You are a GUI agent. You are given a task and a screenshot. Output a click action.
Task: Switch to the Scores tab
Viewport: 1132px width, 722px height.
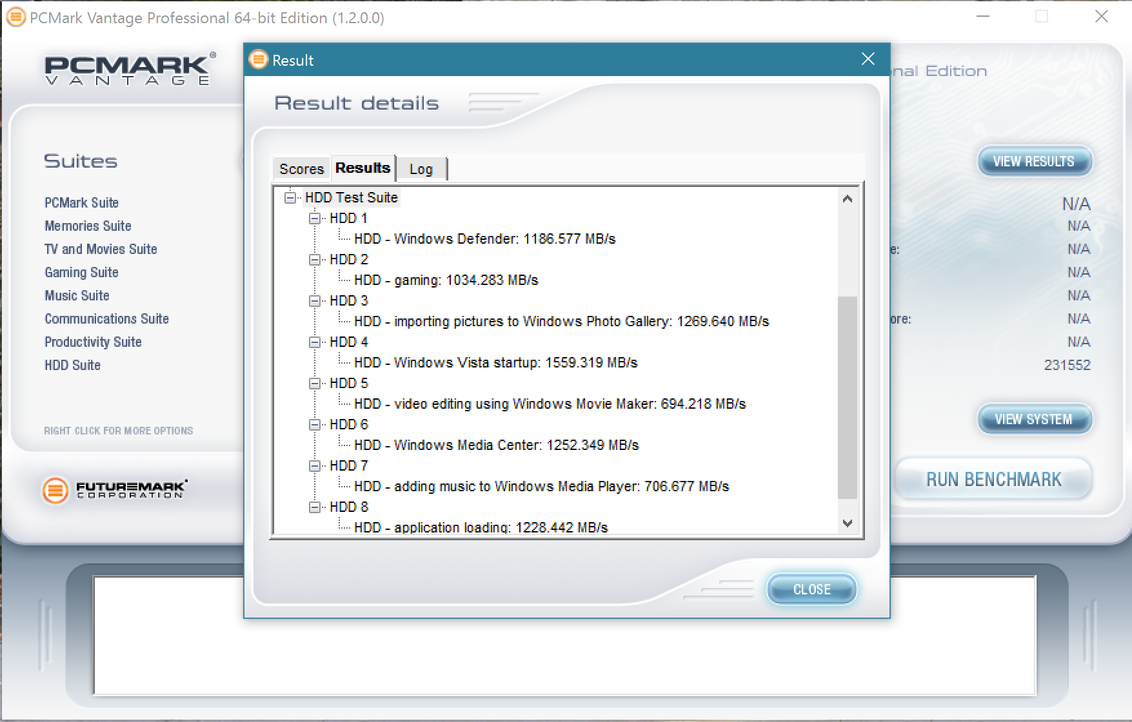pyautogui.click(x=301, y=169)
